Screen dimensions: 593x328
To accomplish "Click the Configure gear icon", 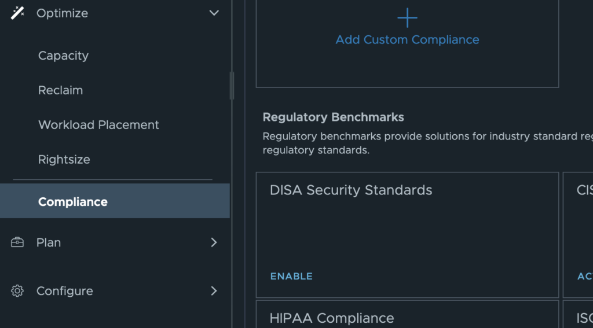I will (17, 291).
